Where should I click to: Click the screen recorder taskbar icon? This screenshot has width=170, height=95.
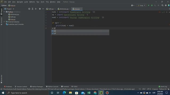point(107,93)
